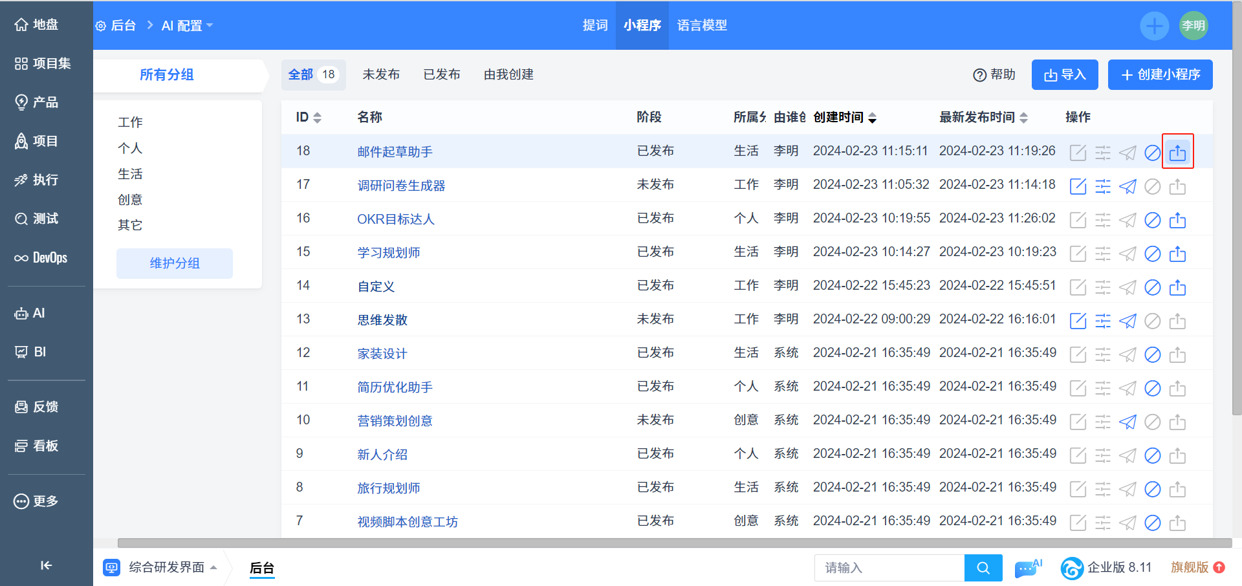The image size is (1242, 586).
Task: Select the 生活 group in left panel
Action: [130, 174]
